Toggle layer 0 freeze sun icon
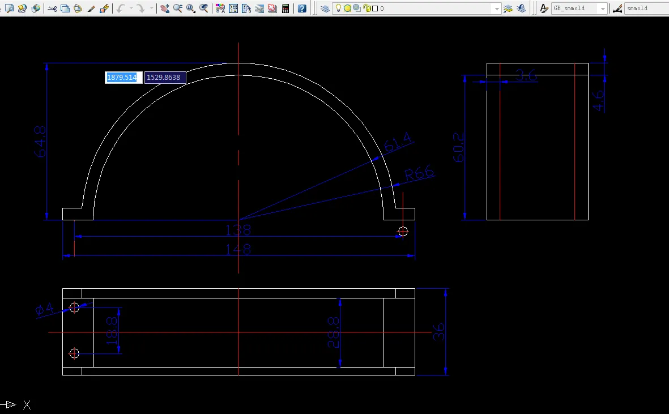The height and width of the screenshot is (414, 669). pos(347,8)
